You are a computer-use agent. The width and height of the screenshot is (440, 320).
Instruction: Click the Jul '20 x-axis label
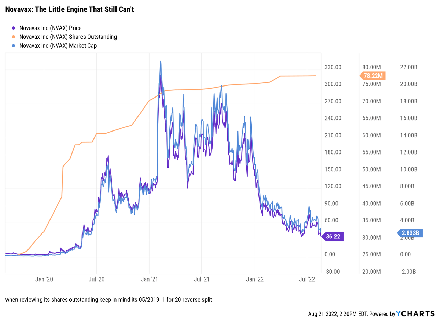[97, 279]
